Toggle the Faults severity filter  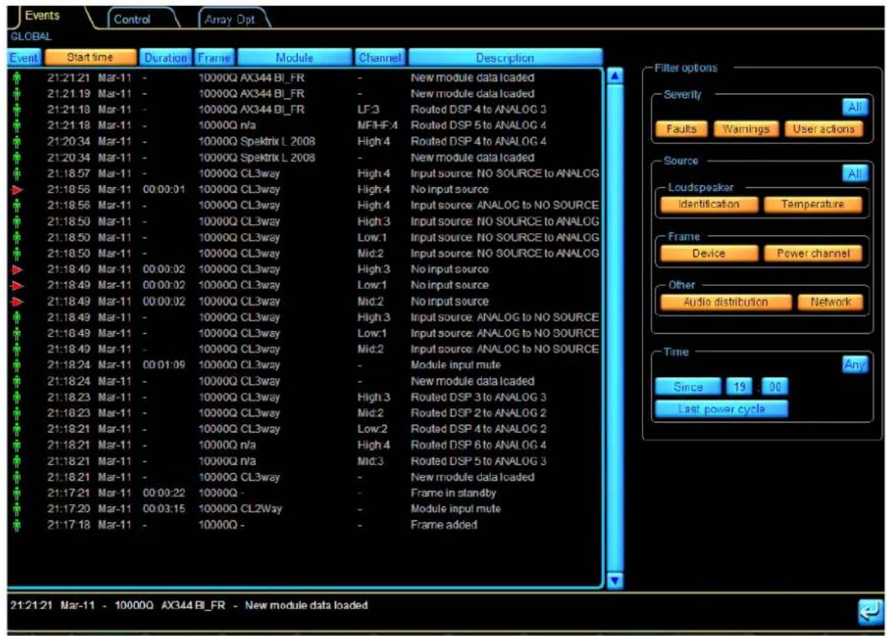pyautogui.click(x=681, y=129)
